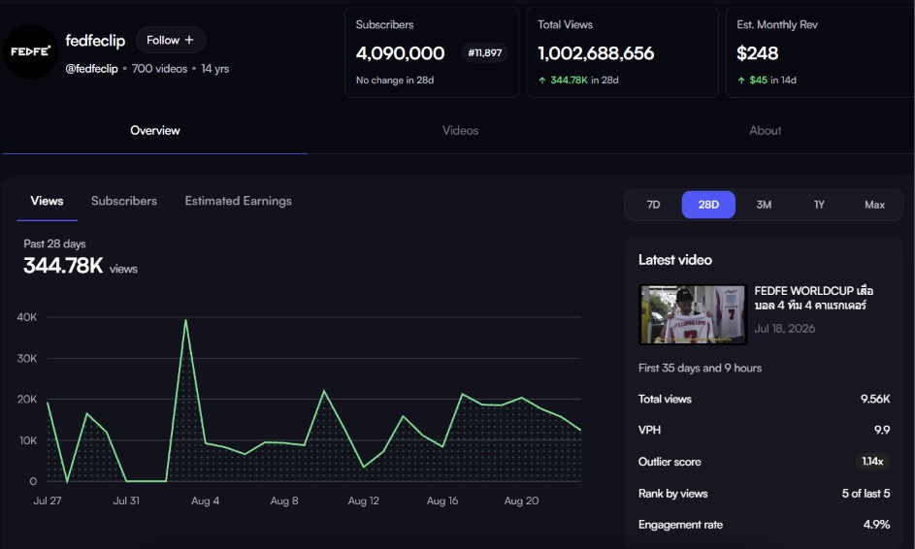The width and height of the screenshot is (915, 549).
Task: Click the First 35 days and 9 hours text
Action: (x=700, y=369)
